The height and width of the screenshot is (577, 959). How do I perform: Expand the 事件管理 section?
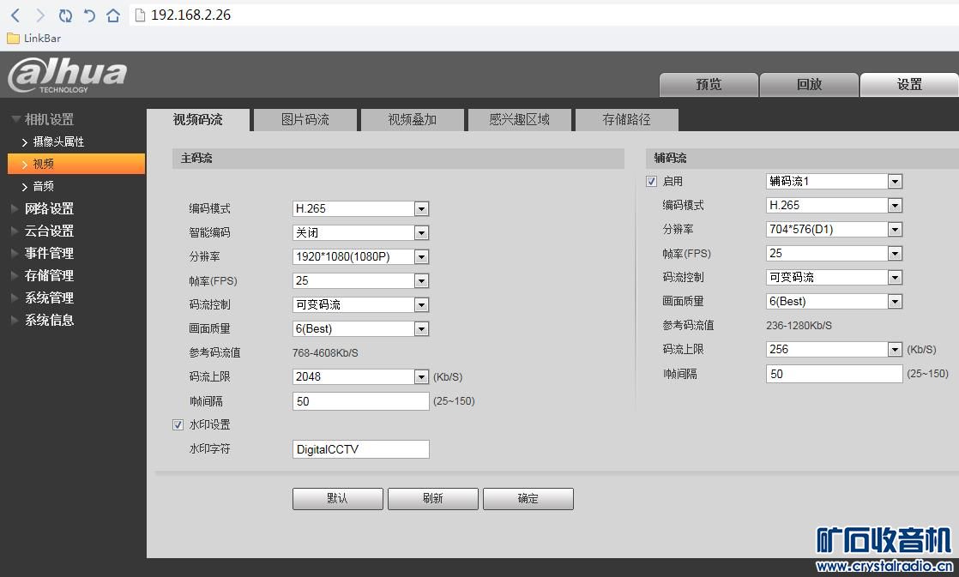[43, 253]
